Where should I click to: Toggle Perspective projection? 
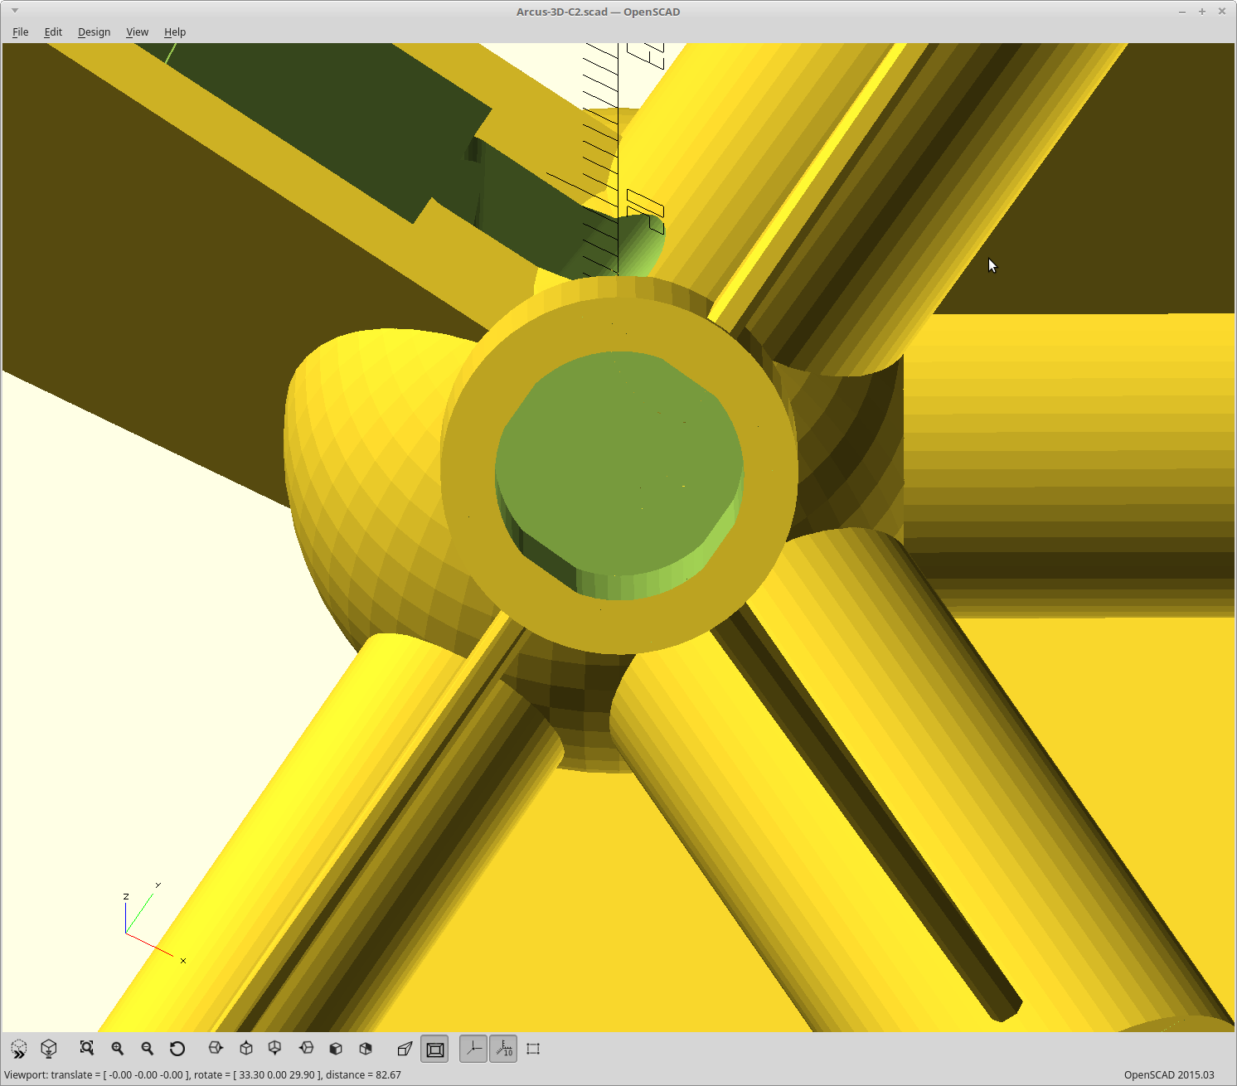pyautogui.click(x=405, y=1049)
